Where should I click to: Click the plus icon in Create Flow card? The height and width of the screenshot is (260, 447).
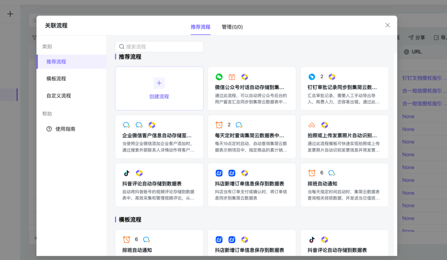click(159, 83)
